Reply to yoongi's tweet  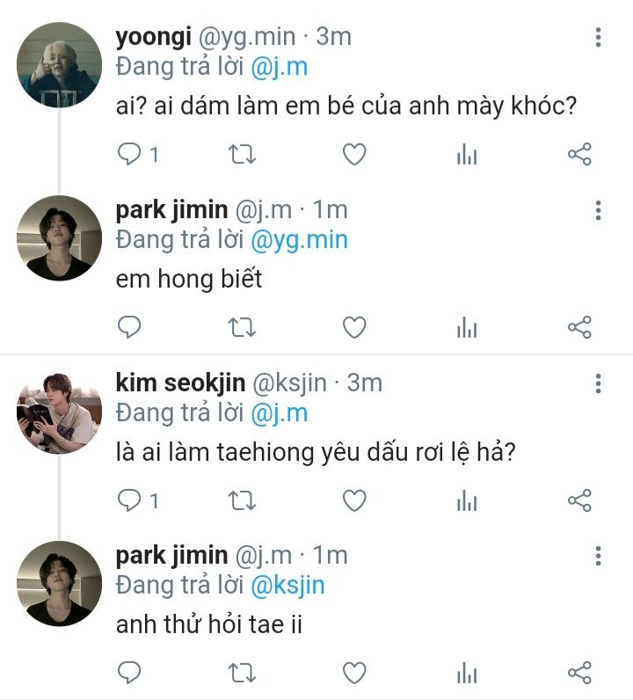pyautogui.click(x=129, y=155)
